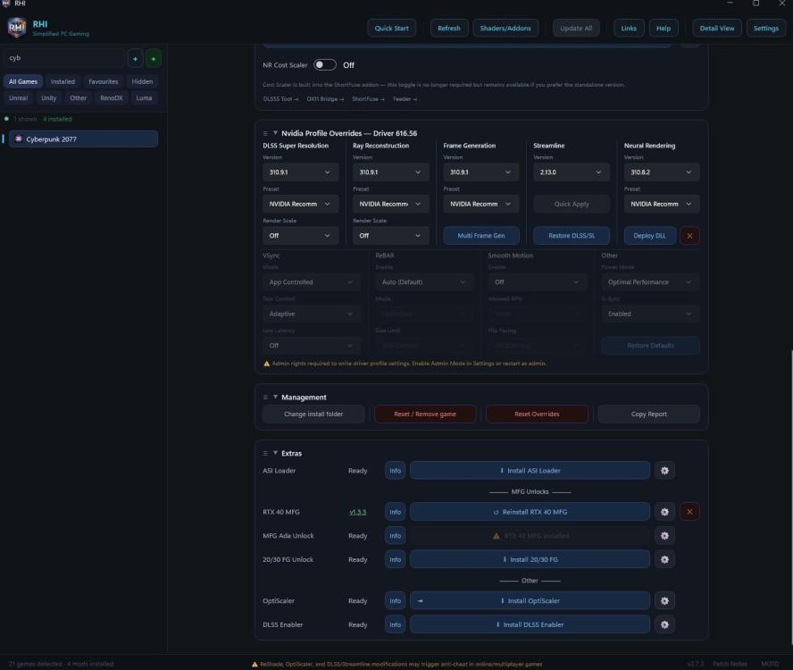Click drag handle of Nvidia Profile Overrides
The image size is (793, 670).
click(265, 133)
